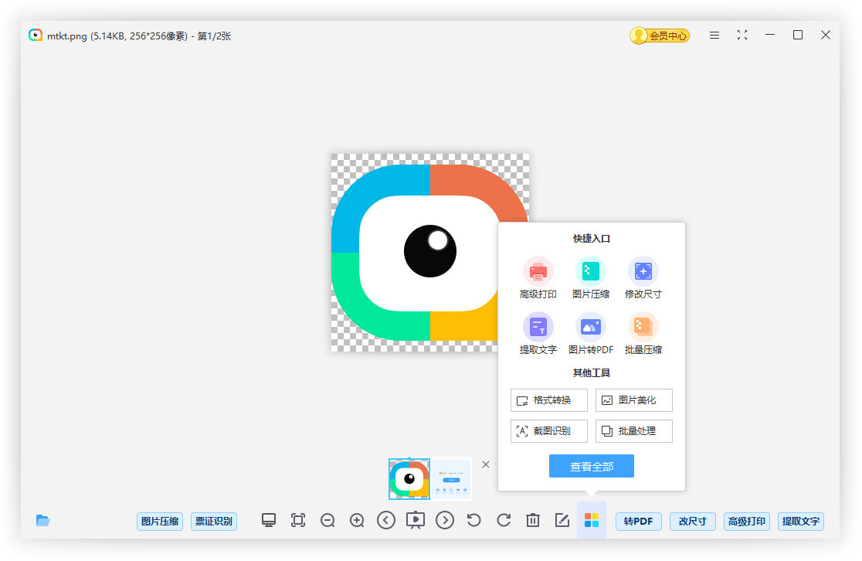The image size is (862, 561).
Task: Open the edit pencil icon
Action: pos(562,520)
